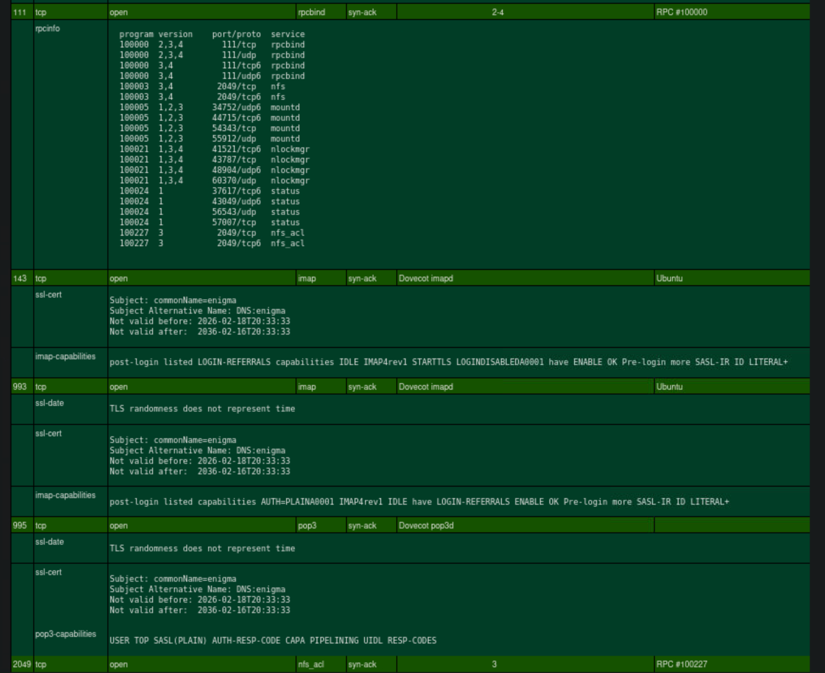Click the ssl-date label under port 993

pyautogui.click(x=49, y=403)
